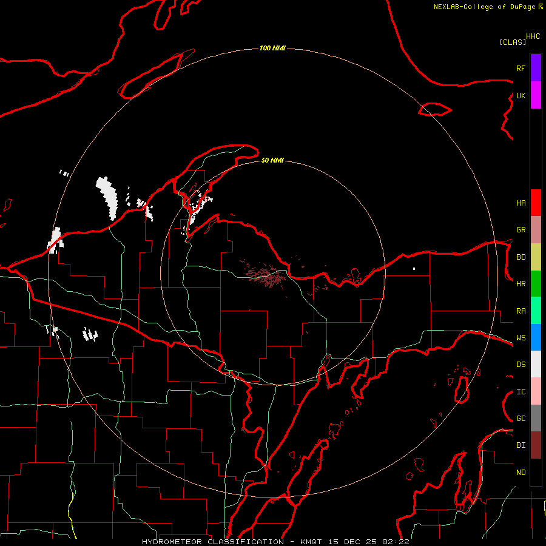Screen dimensions: 546x546
Task: Click the RF legend label
Action: [x=521, y=68]
